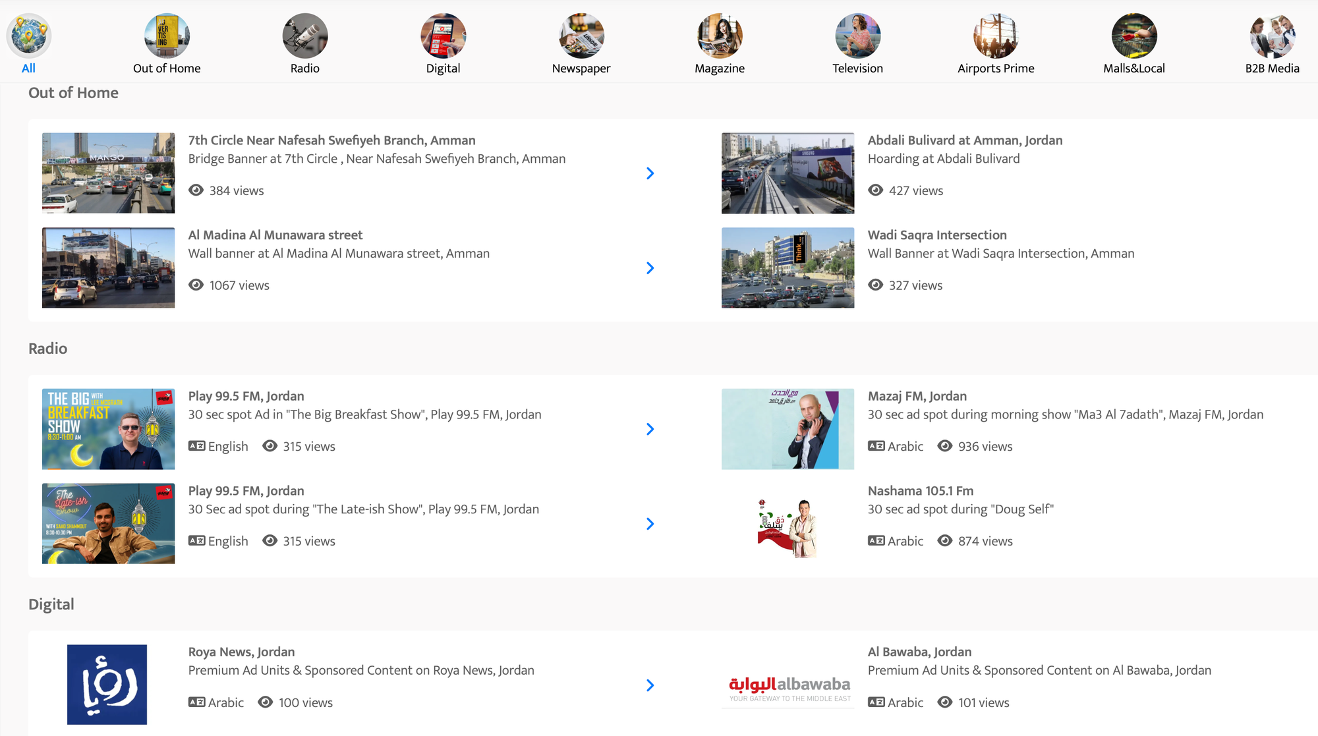Open the Malls&Local category icon

tap(1134, 36)
